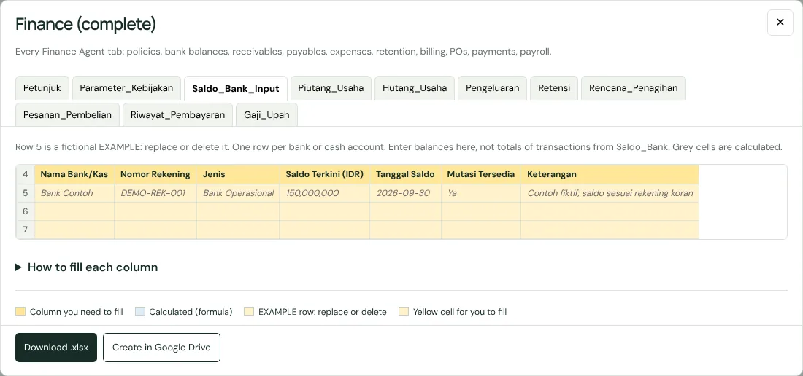Expand How to fill each column
Viewport: 803px width, 376px height.
87,267
